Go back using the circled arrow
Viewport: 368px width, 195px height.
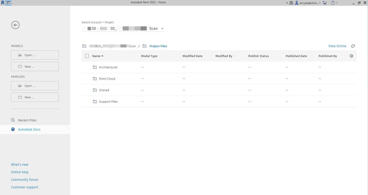coord(15,25)
